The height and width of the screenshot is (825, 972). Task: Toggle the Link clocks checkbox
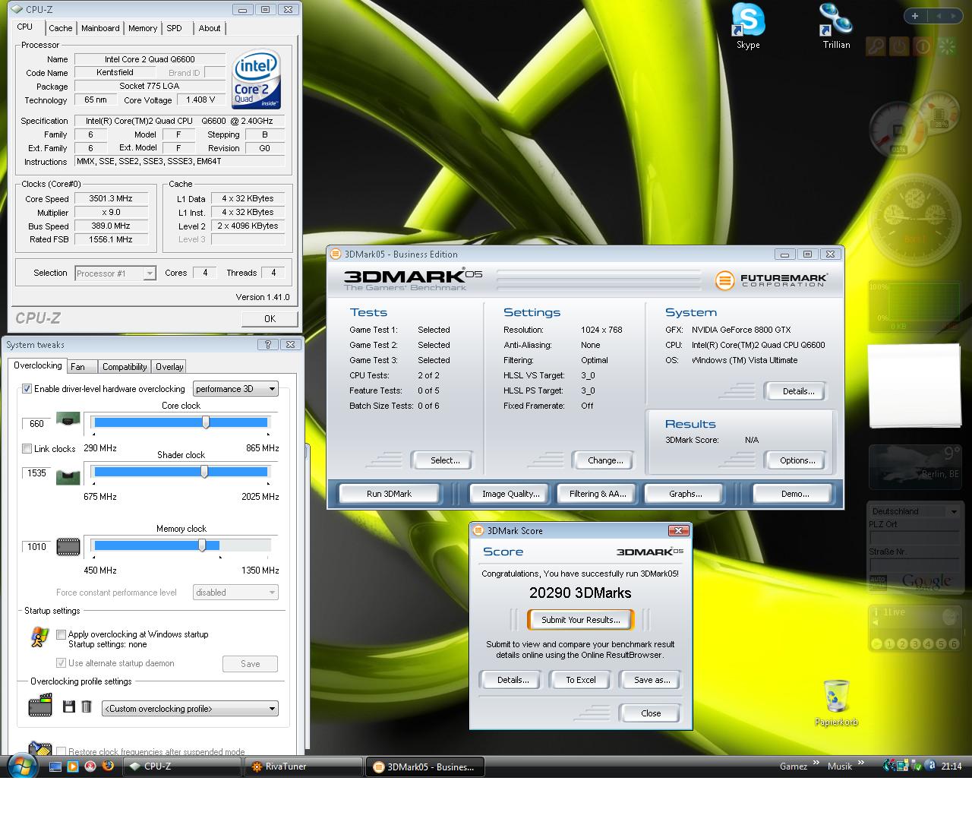27,449
